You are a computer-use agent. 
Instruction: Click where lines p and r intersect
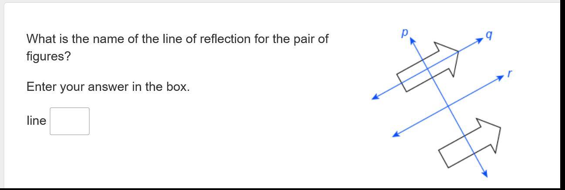448,106
